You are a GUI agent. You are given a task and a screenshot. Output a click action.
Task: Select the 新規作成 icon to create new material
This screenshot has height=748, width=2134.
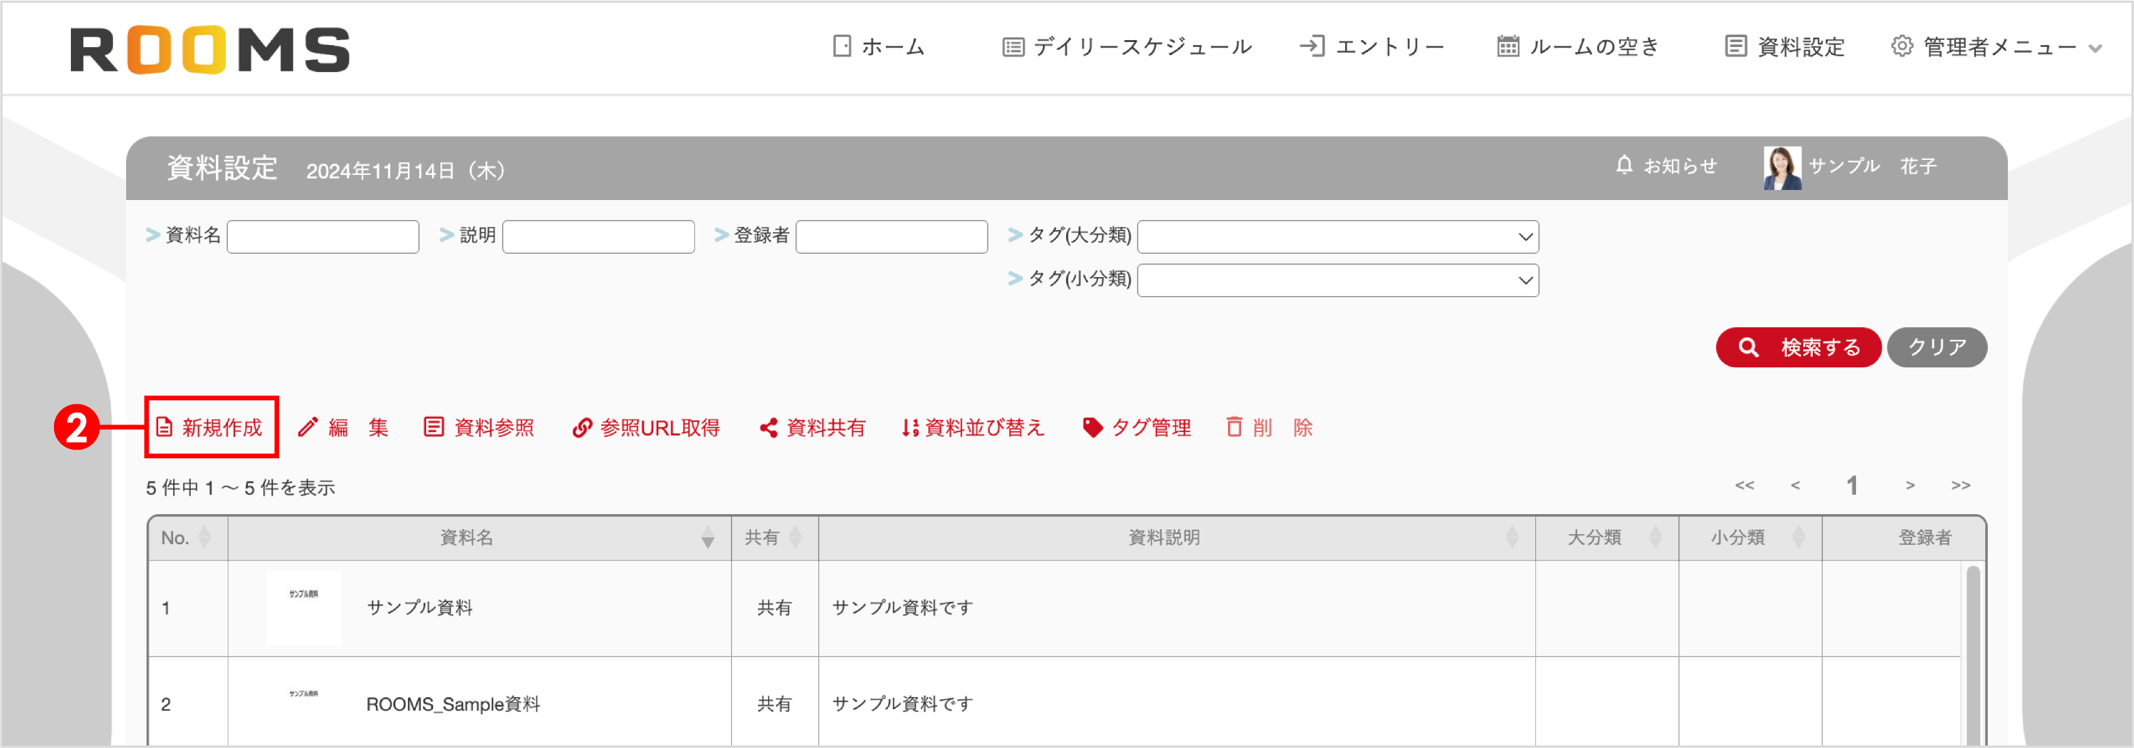[165, 427]
